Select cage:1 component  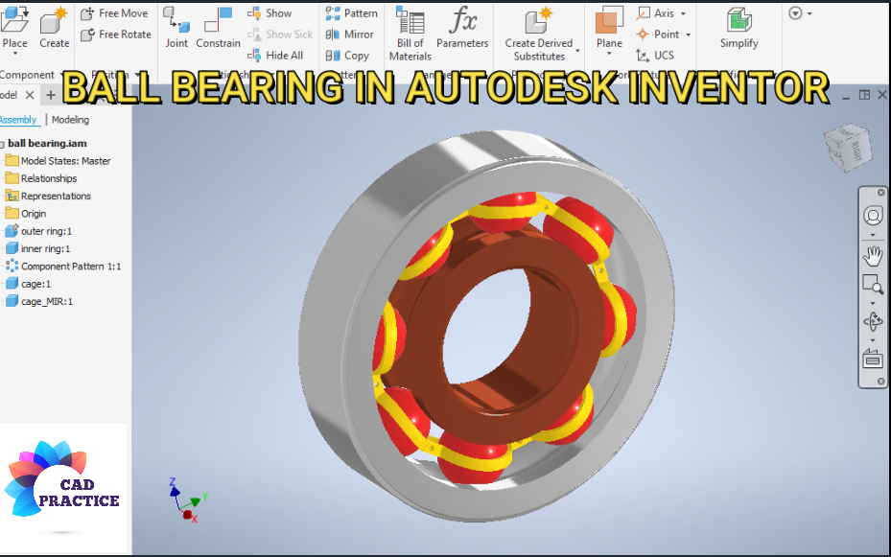click(x=29, y=284)
